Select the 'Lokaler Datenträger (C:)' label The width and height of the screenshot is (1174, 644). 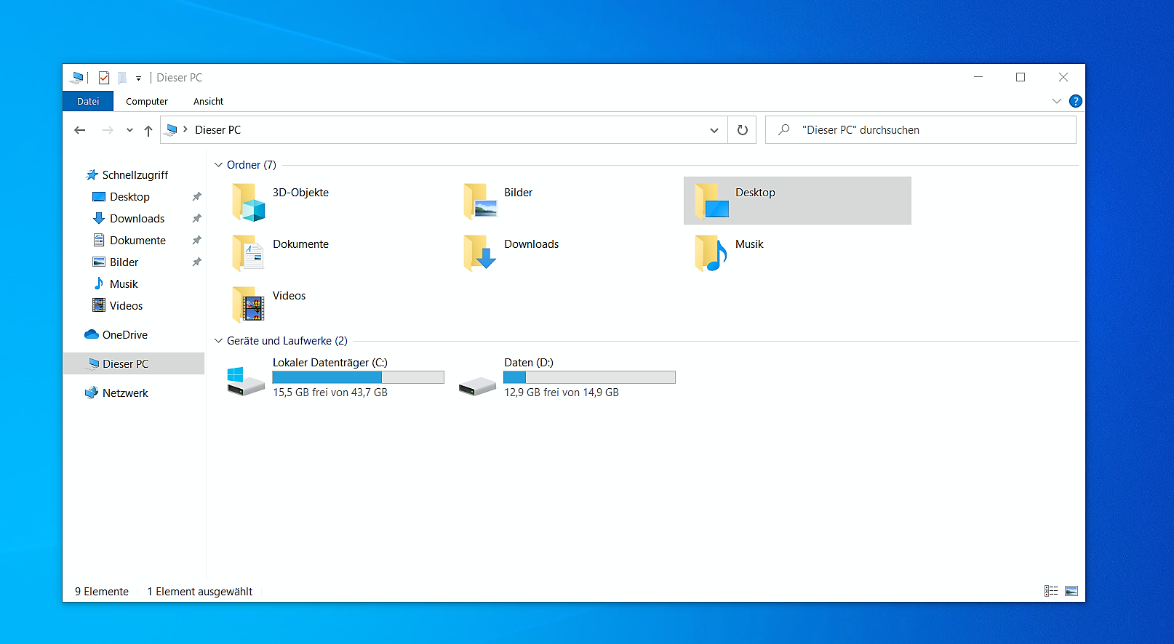pyautogui.click(x=330, y=363)
